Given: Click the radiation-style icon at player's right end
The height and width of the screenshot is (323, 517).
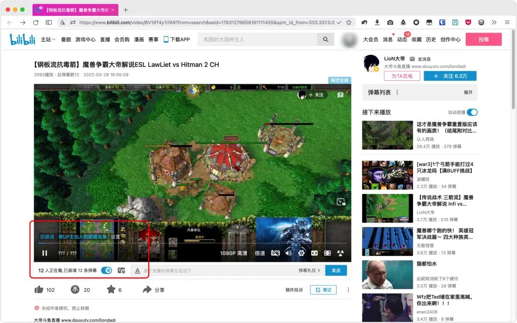Looking at the screenshot, I should (340, 253).
